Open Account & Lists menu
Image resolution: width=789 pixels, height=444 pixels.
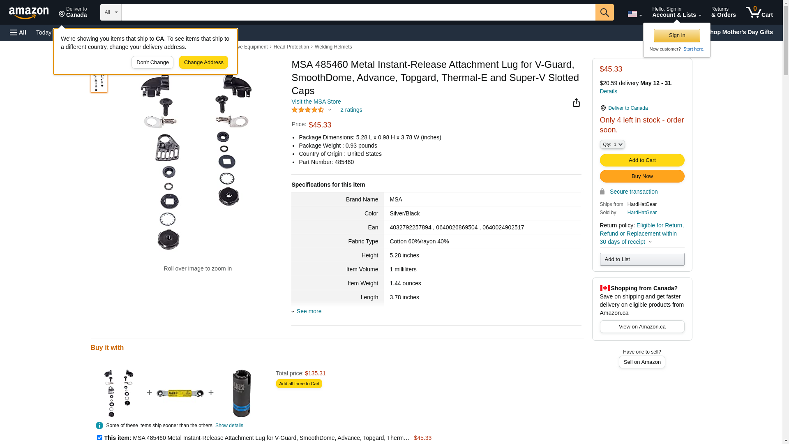pyautogui.click(x=676, y=12)
